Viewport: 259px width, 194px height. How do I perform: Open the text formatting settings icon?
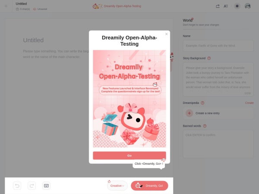226,6
